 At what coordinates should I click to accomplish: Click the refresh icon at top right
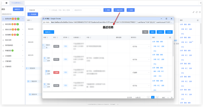click(x=197, y=12)
